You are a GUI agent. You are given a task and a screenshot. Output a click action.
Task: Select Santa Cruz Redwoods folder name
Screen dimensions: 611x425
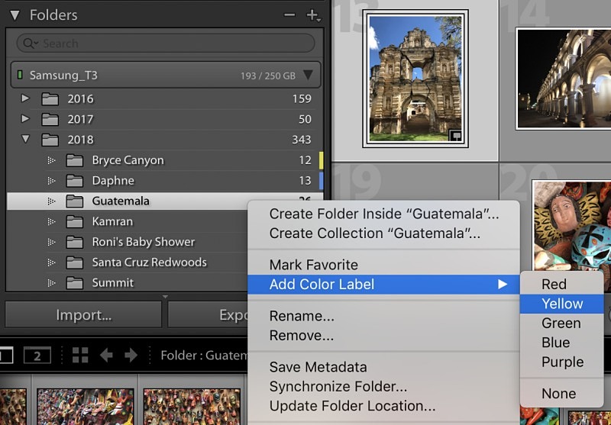(149, 262)
